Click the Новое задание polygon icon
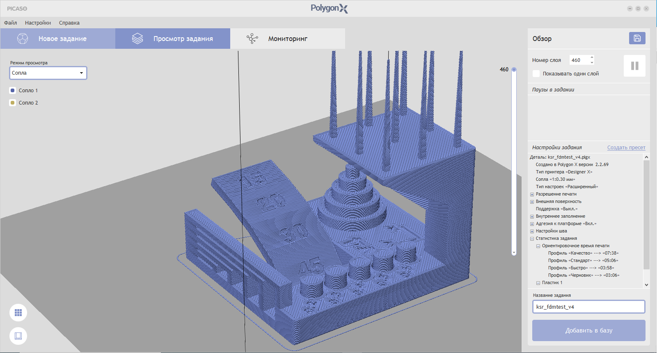 coord(23,39)
